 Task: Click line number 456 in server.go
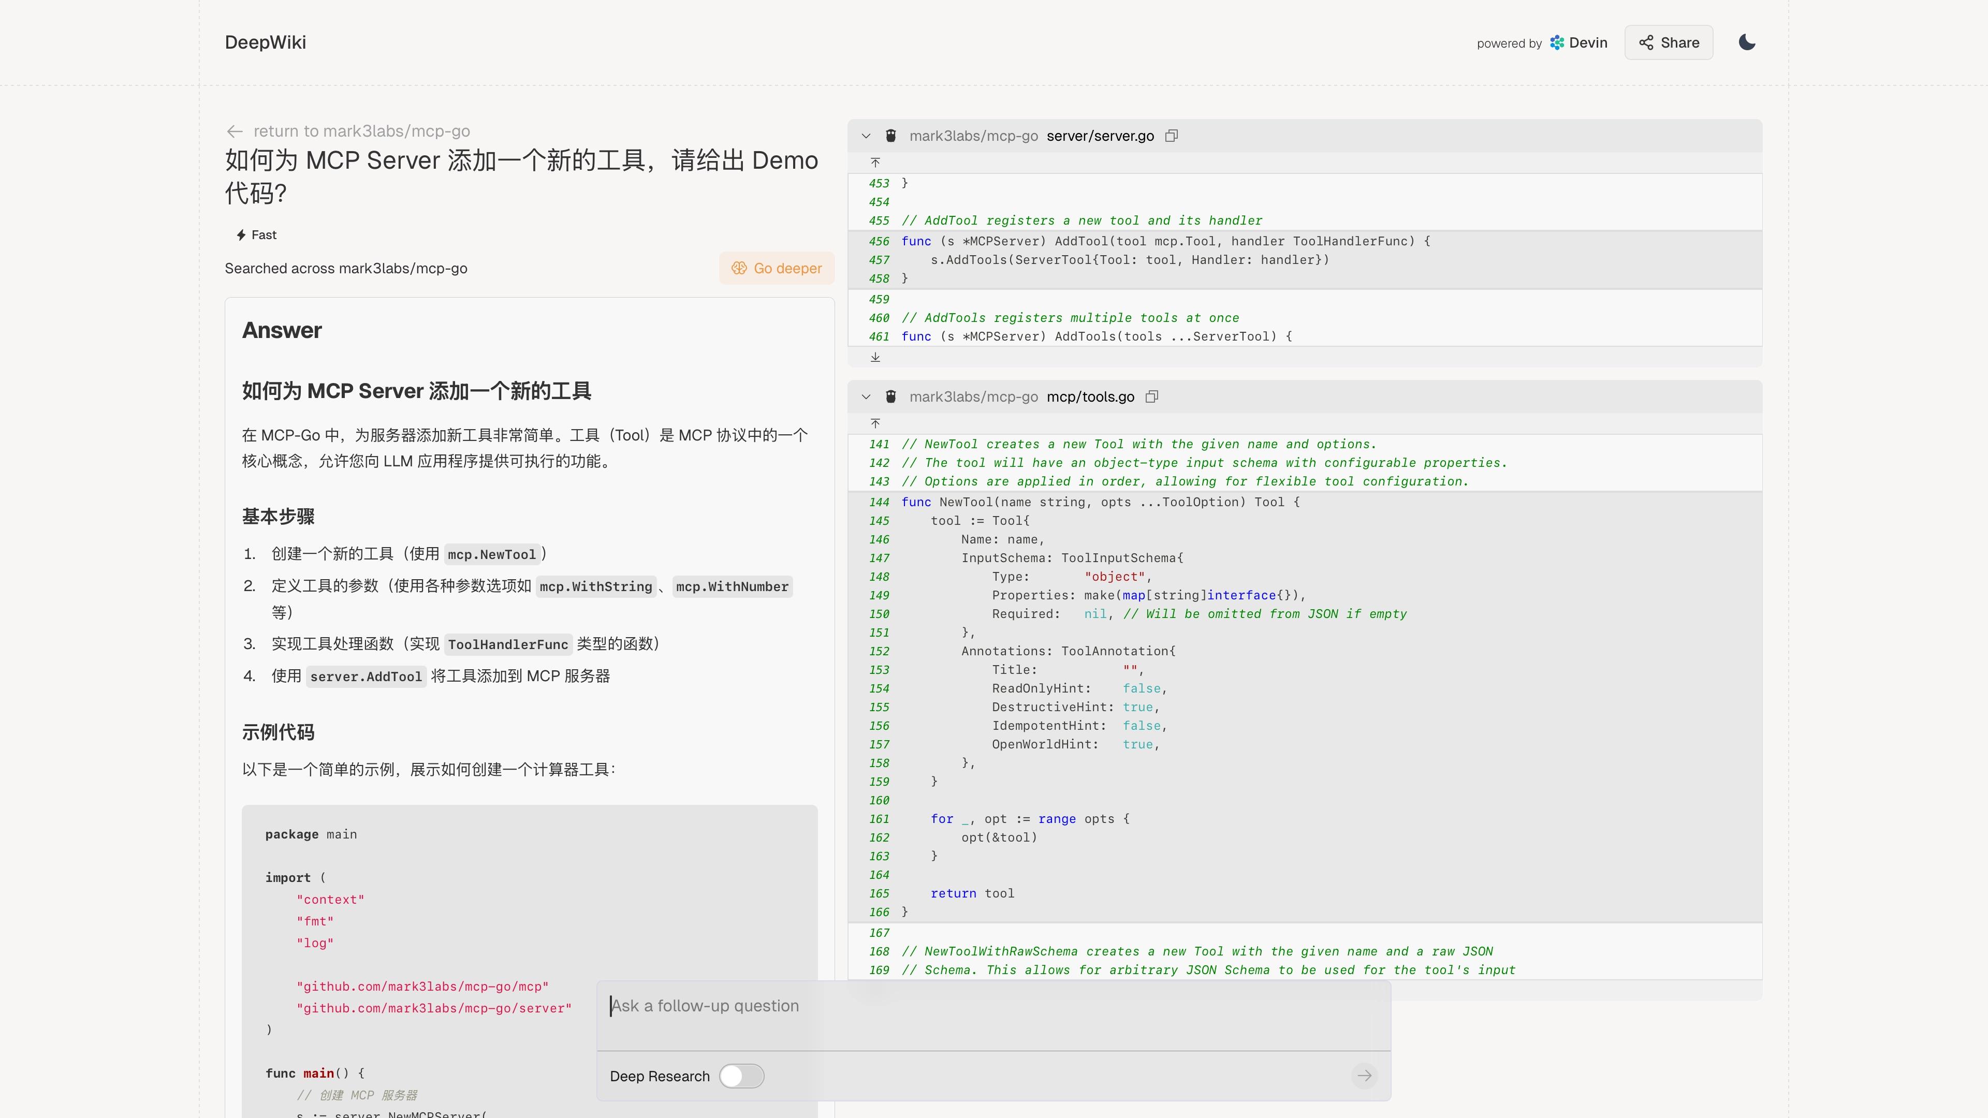[878, 241]
